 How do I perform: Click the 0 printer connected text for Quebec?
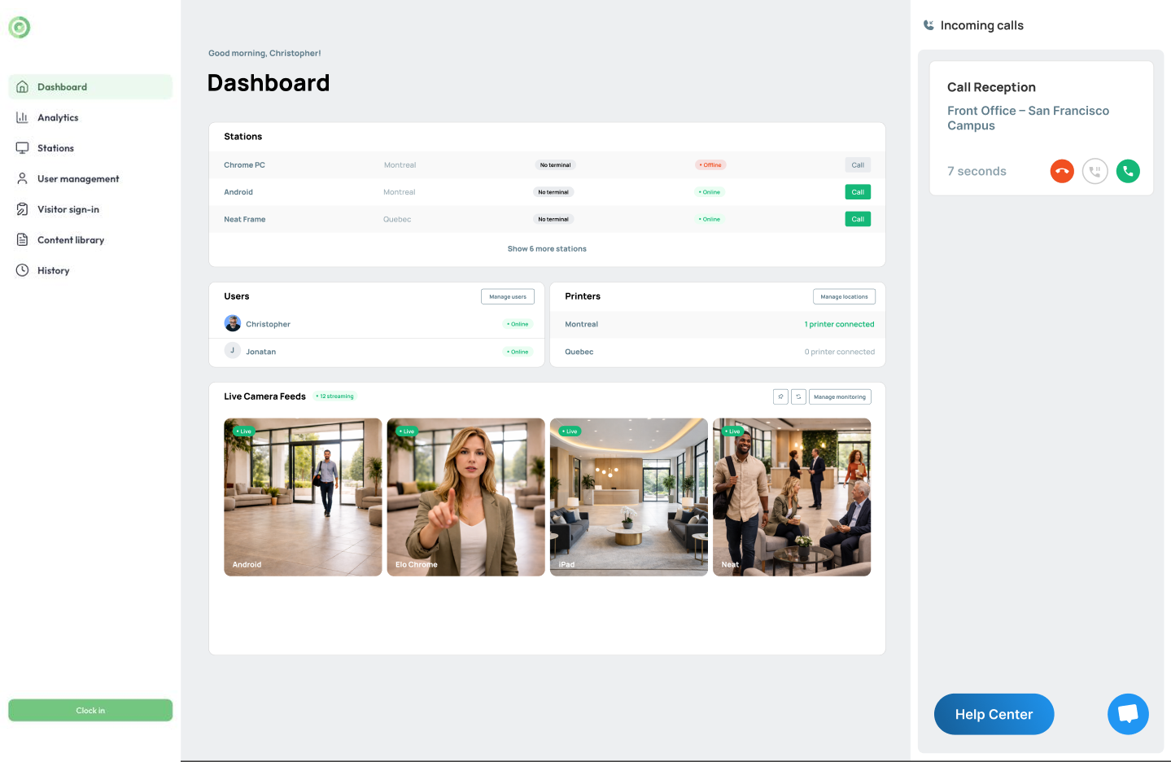point(840,352)
